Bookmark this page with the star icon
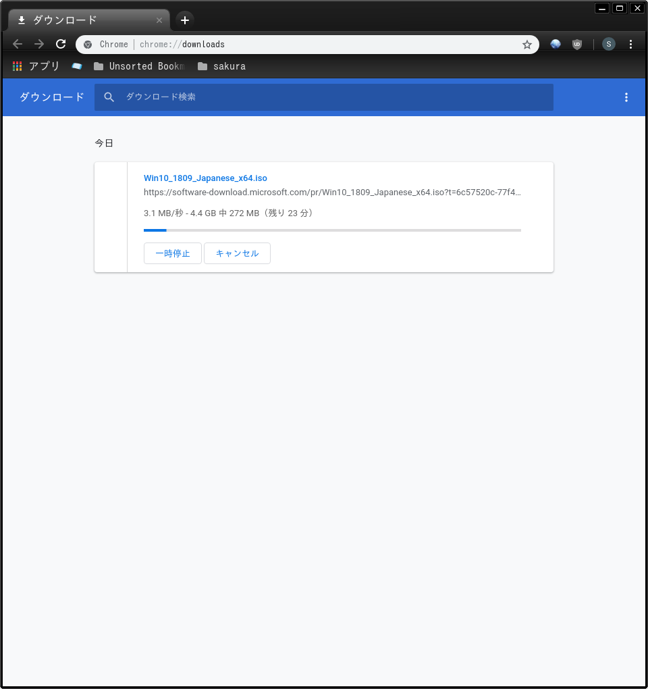648x689 pixels. (526, 45)
